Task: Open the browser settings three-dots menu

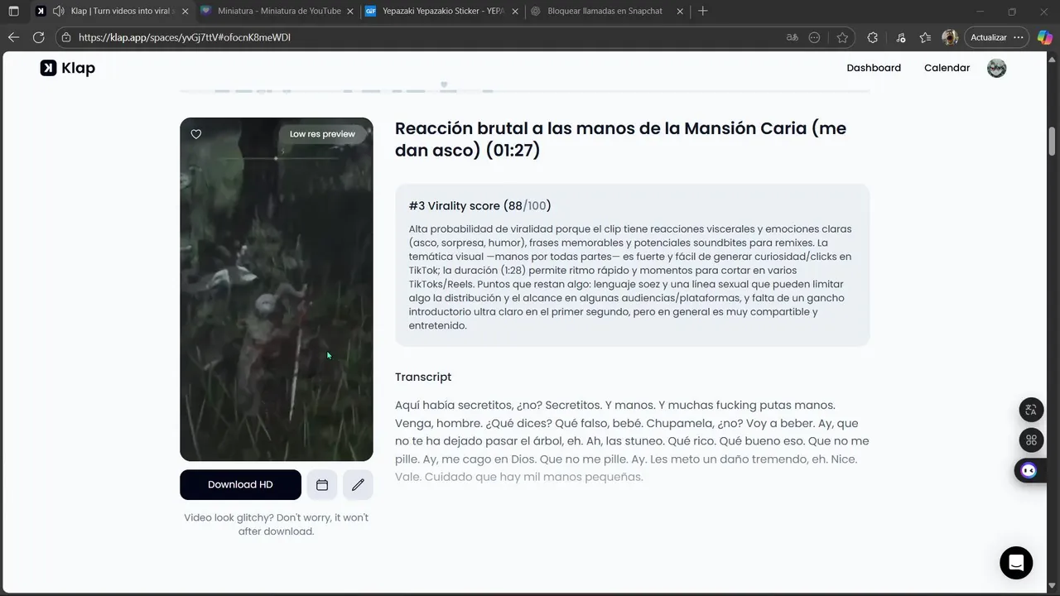Action: pyautogui.click(x=1018, y=37)
